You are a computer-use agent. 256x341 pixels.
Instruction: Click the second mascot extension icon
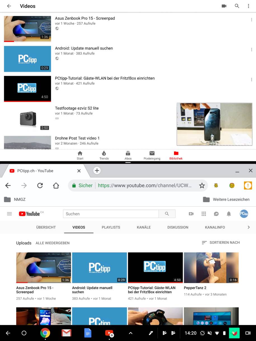pos(232,185)
